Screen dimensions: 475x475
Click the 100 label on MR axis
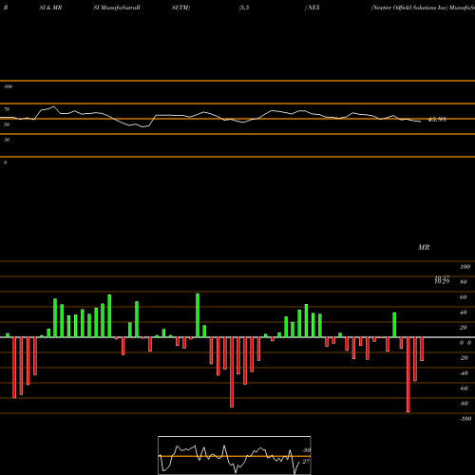(465, 267)
